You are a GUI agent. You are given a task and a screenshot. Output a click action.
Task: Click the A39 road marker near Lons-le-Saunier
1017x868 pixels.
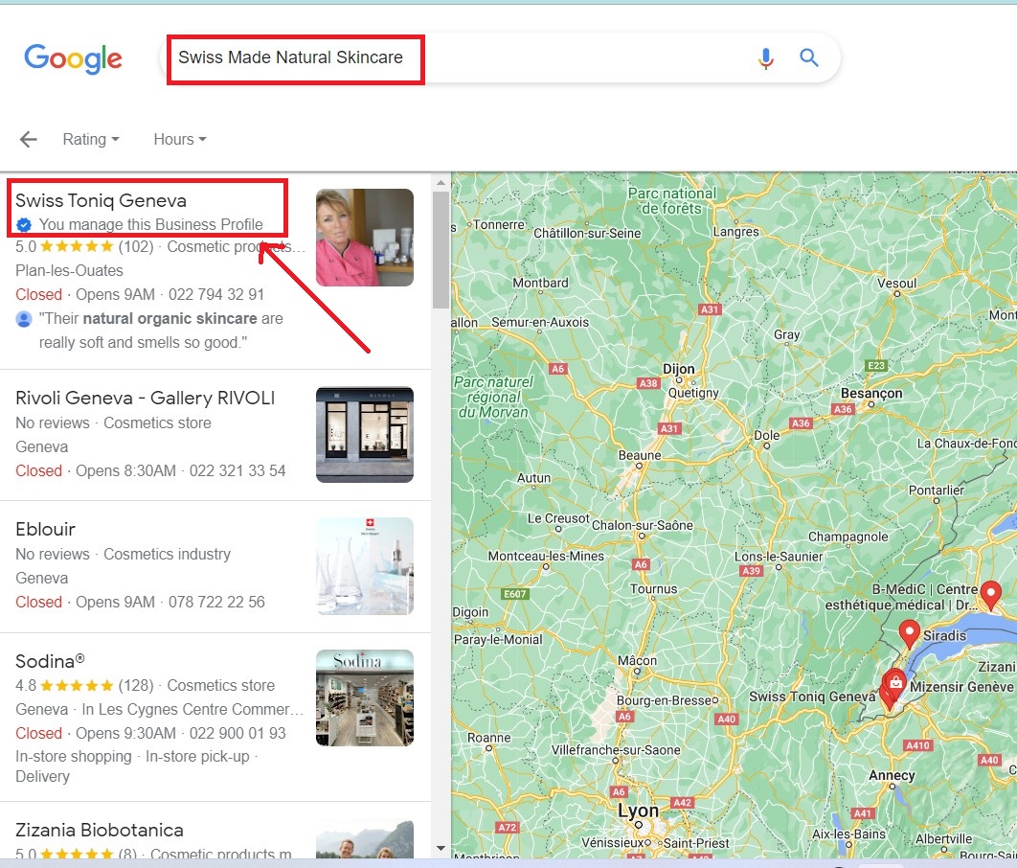(x=751, y=571)
